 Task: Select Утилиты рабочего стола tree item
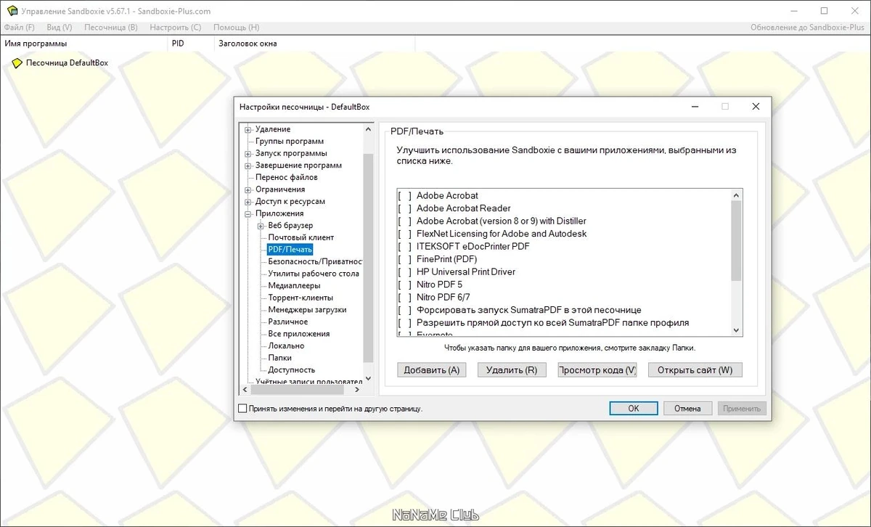tap(314, 274)
